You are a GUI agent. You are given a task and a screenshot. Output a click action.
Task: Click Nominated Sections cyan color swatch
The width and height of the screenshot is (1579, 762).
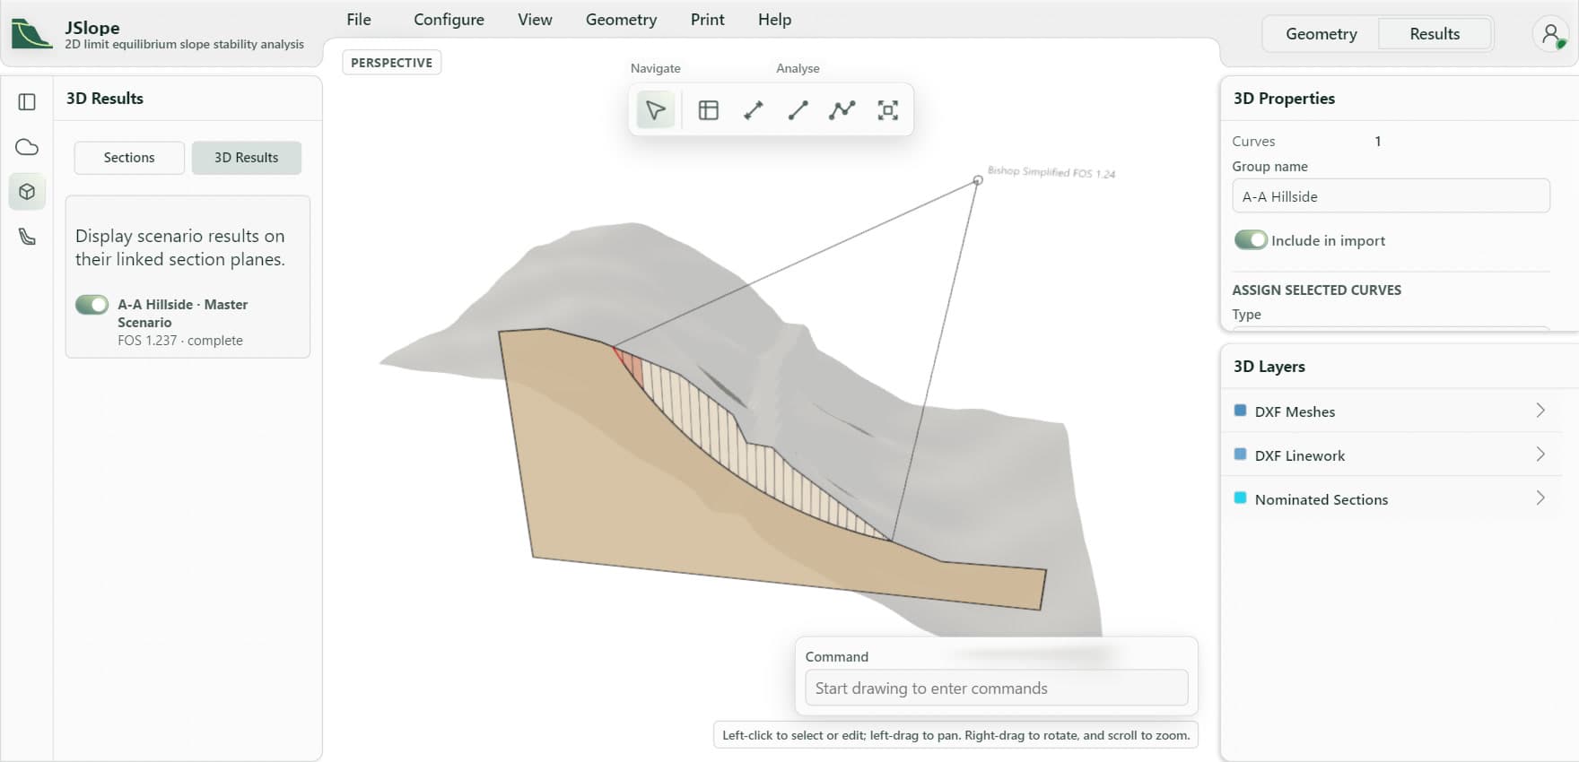click(1240, 498)
